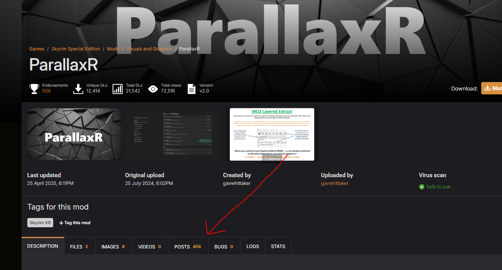The image size is (502, 270).
Task: Click the total views count 72,516
Action: click(x=168, y=91)
